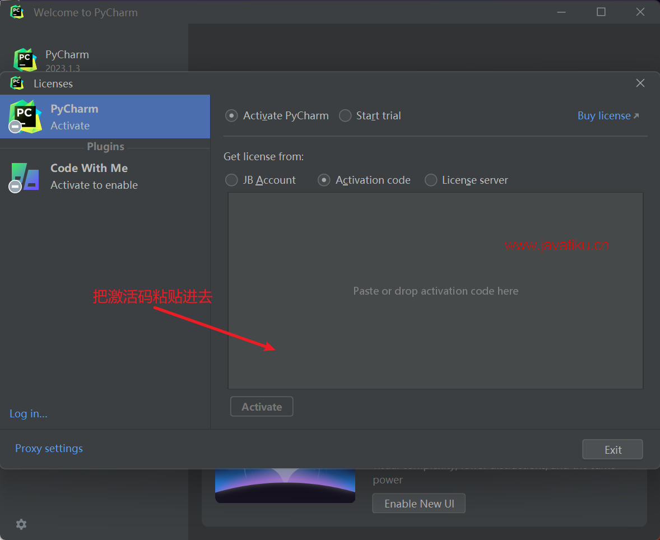Click the Plugins section header
Screen dimensions: 660x540
[x=106, y=146]
